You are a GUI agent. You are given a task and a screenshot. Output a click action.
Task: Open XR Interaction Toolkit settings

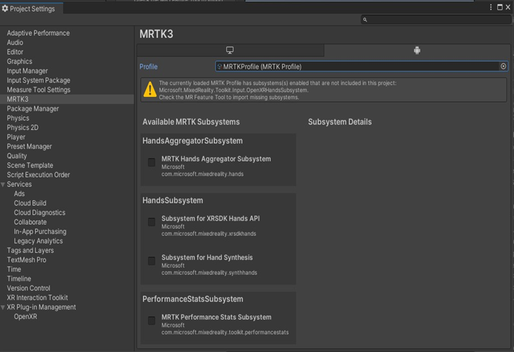(x=37, y=298)
